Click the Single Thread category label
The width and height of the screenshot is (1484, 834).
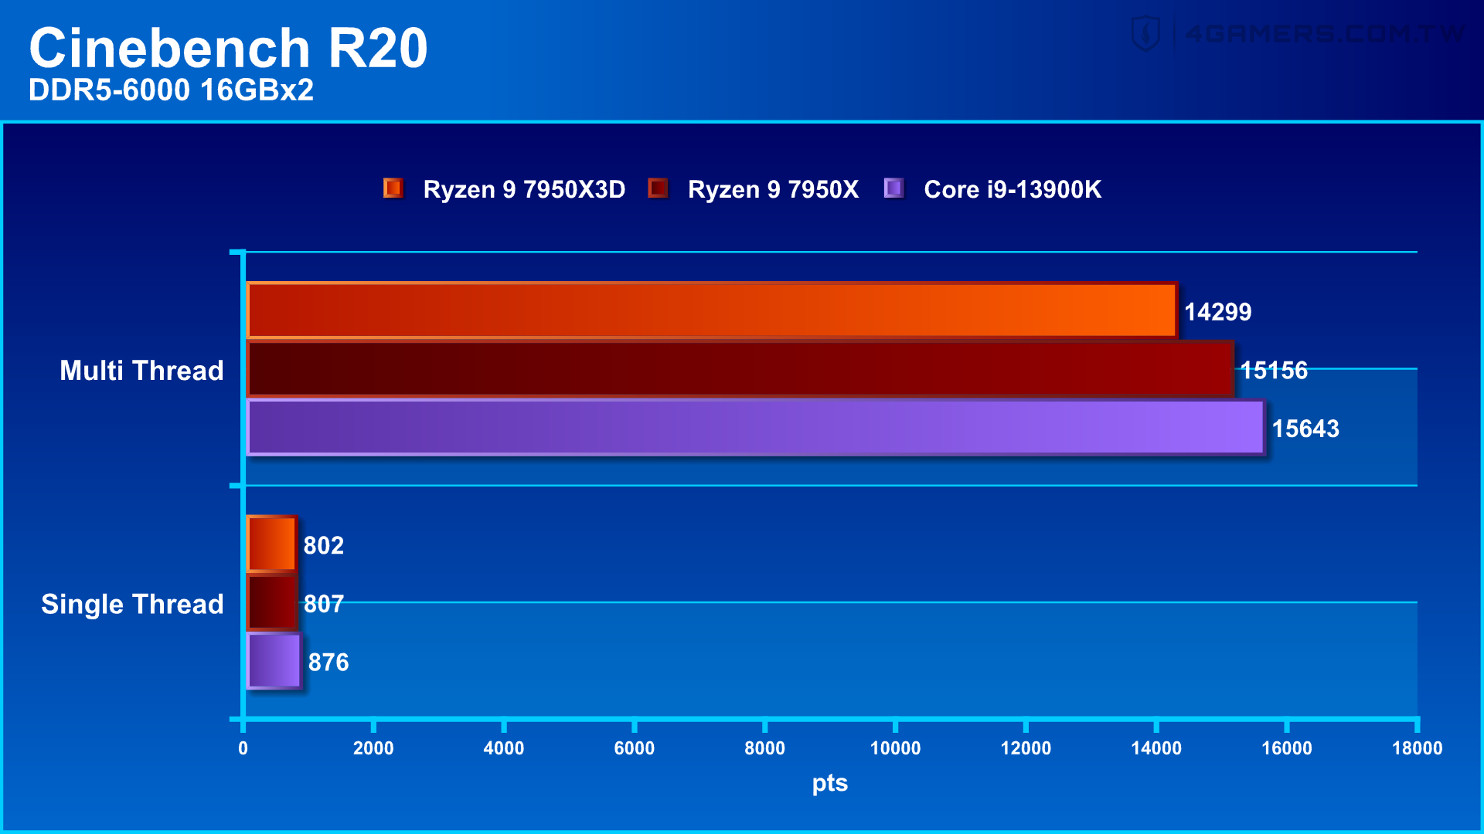[x=132, y=604]
